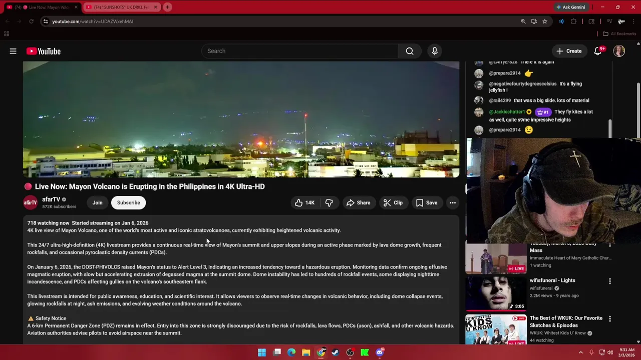Screen dimensions: 641x360
Task: Open volume control in system tray
Action: (x=610, y=352)
